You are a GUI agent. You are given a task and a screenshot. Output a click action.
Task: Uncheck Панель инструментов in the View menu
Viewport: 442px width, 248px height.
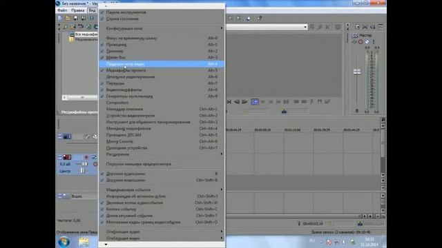pos(162,12)
